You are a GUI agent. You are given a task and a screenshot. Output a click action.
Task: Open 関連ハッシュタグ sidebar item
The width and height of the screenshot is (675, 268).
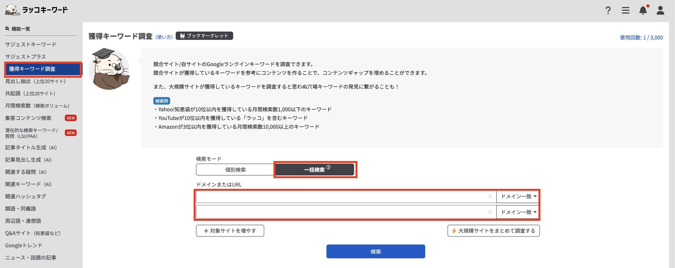point(26,196)
